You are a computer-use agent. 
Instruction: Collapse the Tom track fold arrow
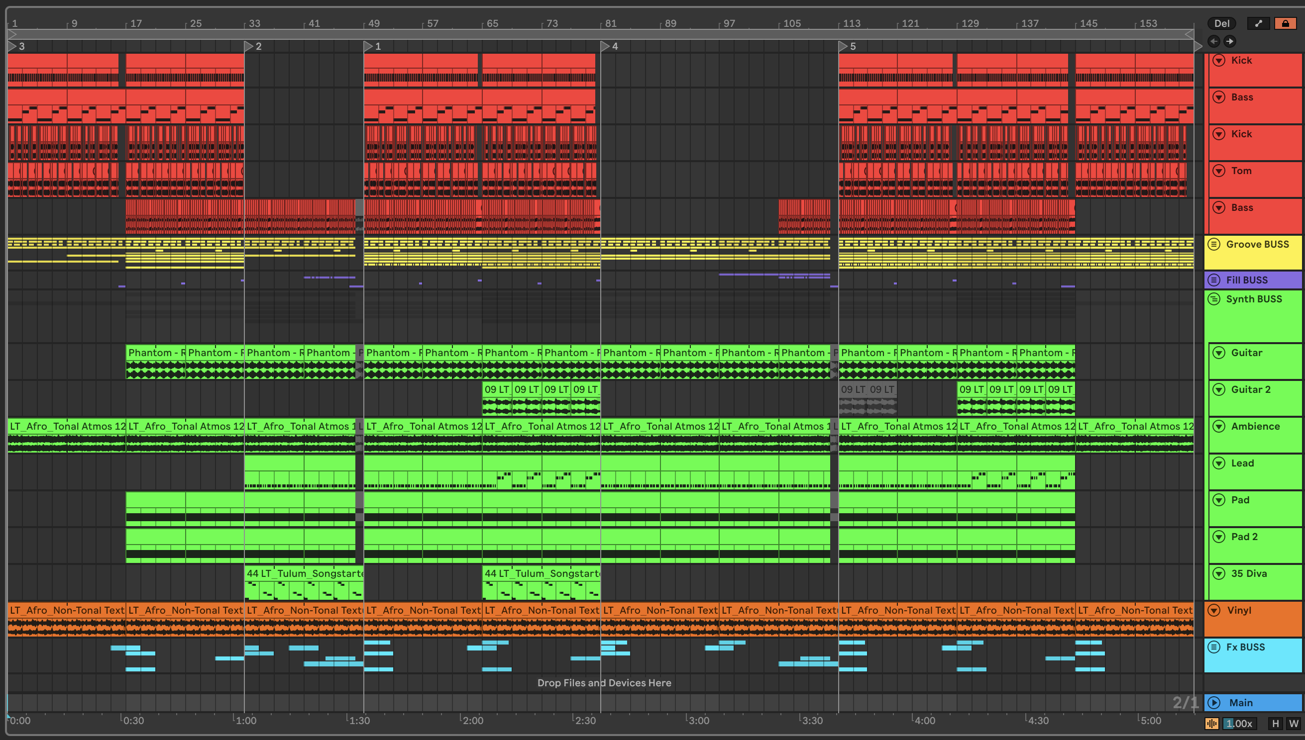1218,171
